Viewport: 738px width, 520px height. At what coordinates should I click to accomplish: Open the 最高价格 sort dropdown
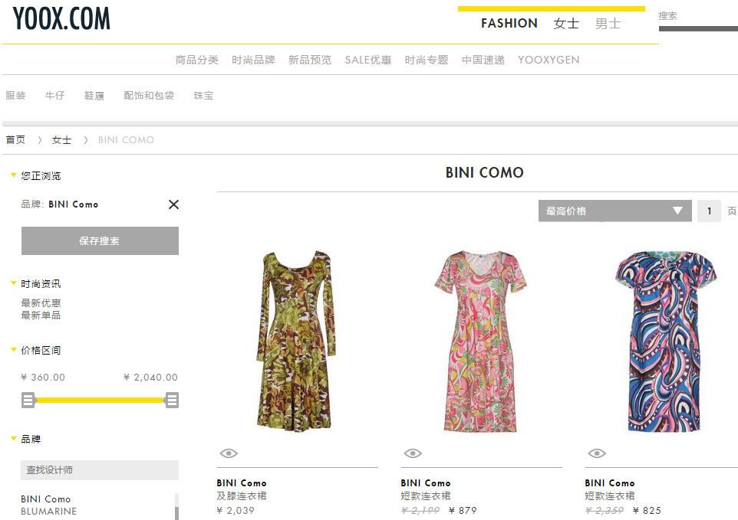tap(614, 211)
